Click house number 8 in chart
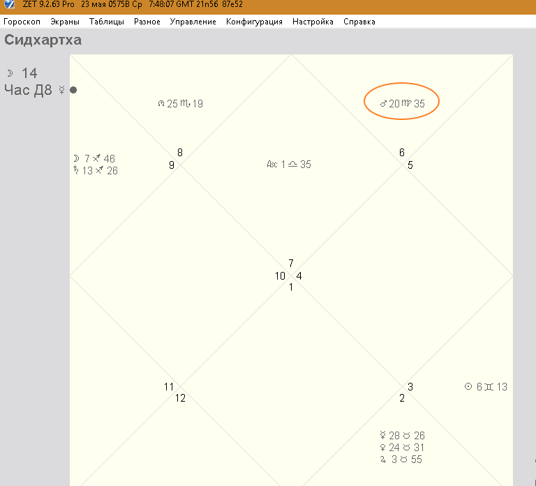This screenshot has height=486, width=536. pos(180,152)
